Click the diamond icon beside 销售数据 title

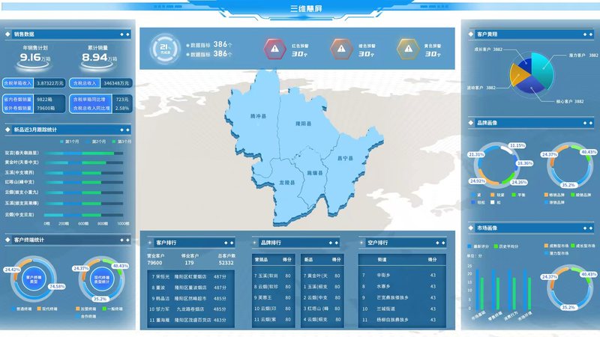tap(9, 34)
